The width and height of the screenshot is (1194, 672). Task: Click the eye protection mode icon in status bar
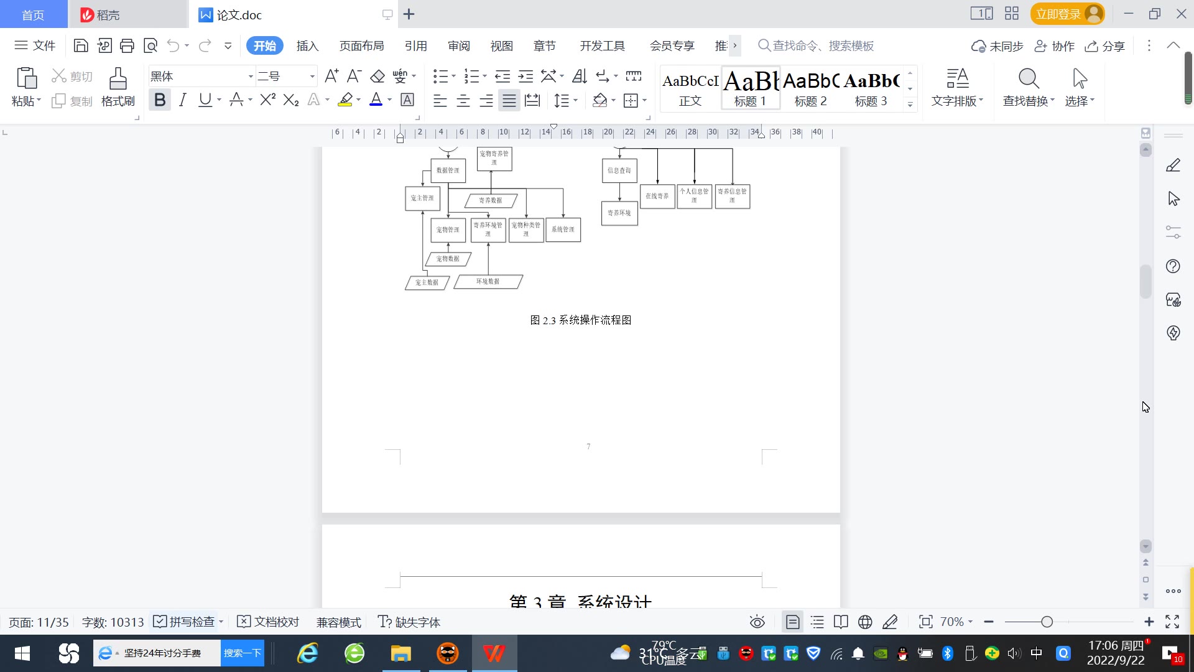coord(757,622)
